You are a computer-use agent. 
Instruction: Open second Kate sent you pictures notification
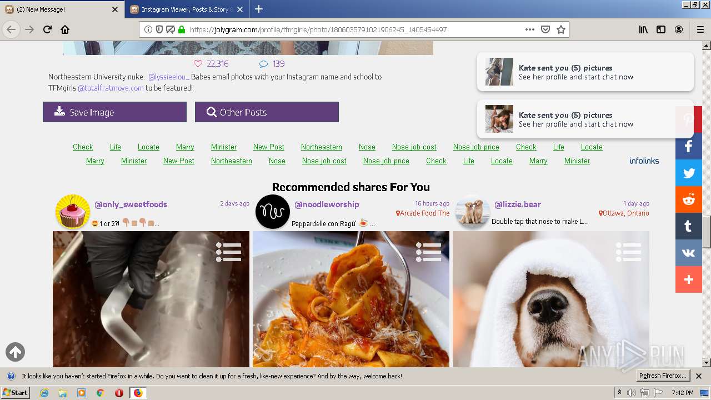tap(585, 119)
